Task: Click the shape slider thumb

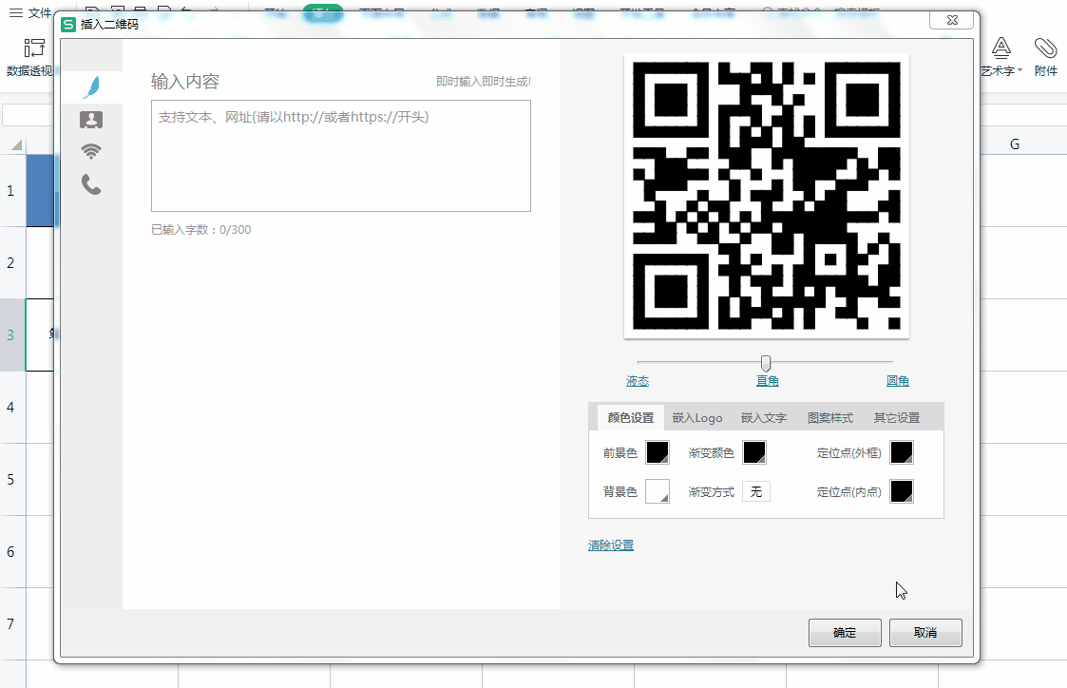Action: pos(766,363)
